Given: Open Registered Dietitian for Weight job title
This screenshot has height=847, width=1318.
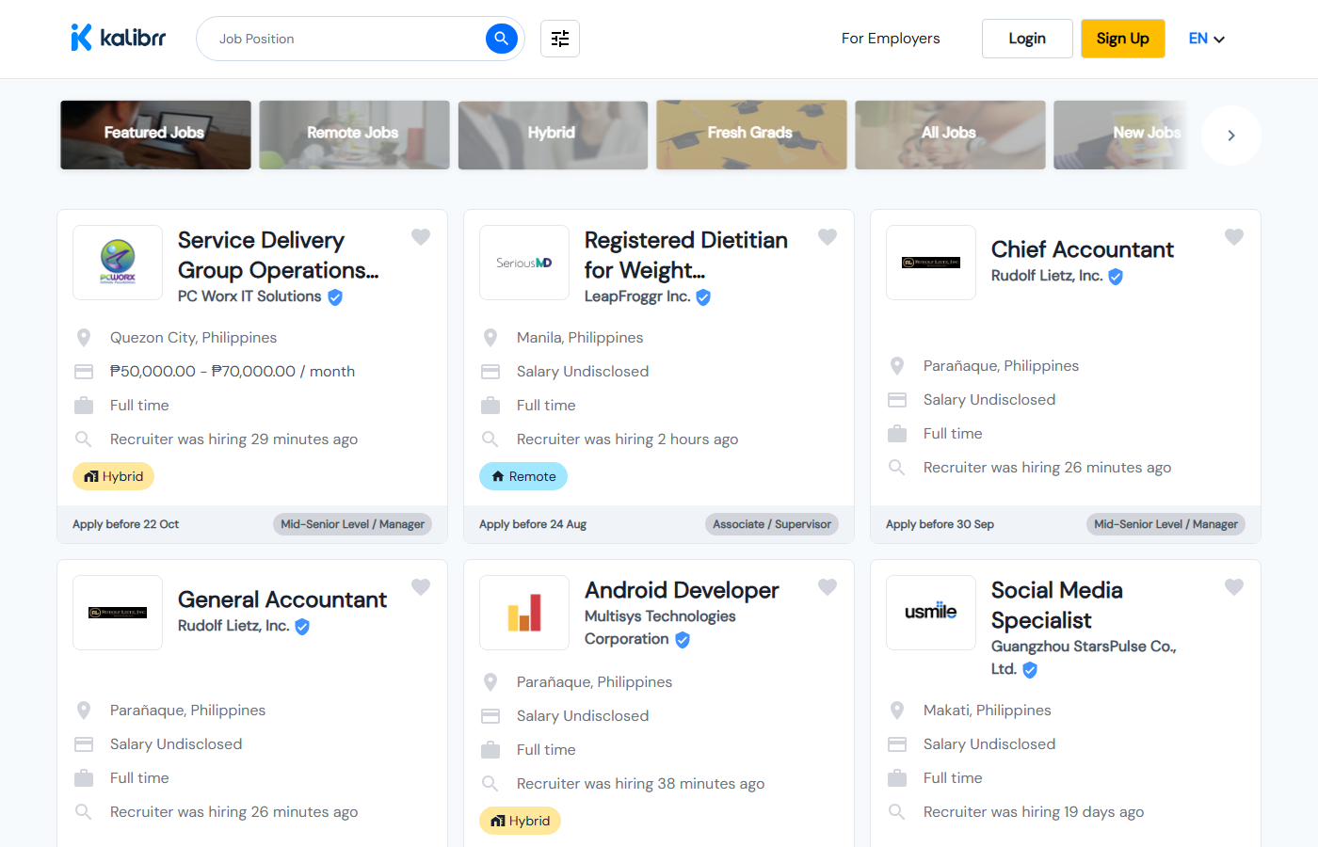Looking at the screenshot, I should point(685,255).
